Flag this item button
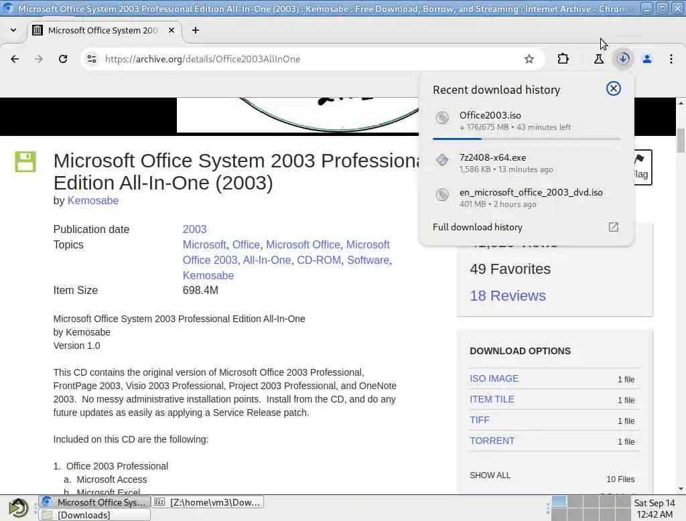Viewport: 686px width, 521px height. click(x=642, y=167)
